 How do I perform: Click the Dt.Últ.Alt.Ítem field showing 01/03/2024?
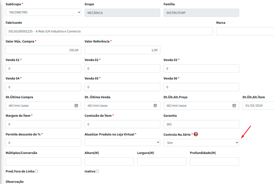pos(258,106)
